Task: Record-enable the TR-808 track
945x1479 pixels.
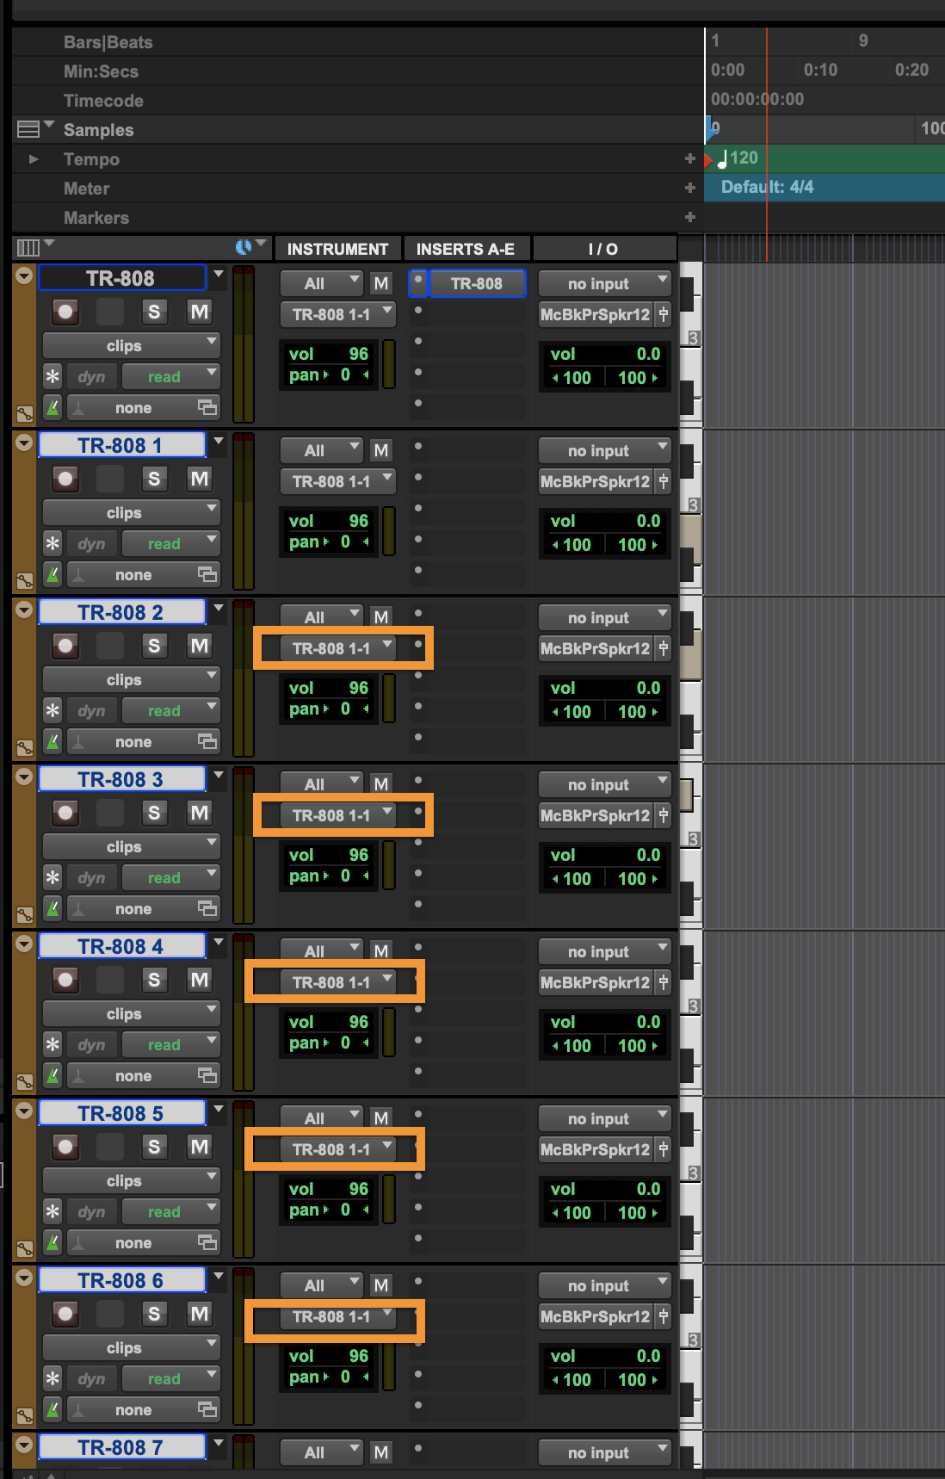Action: pos(65,311)
